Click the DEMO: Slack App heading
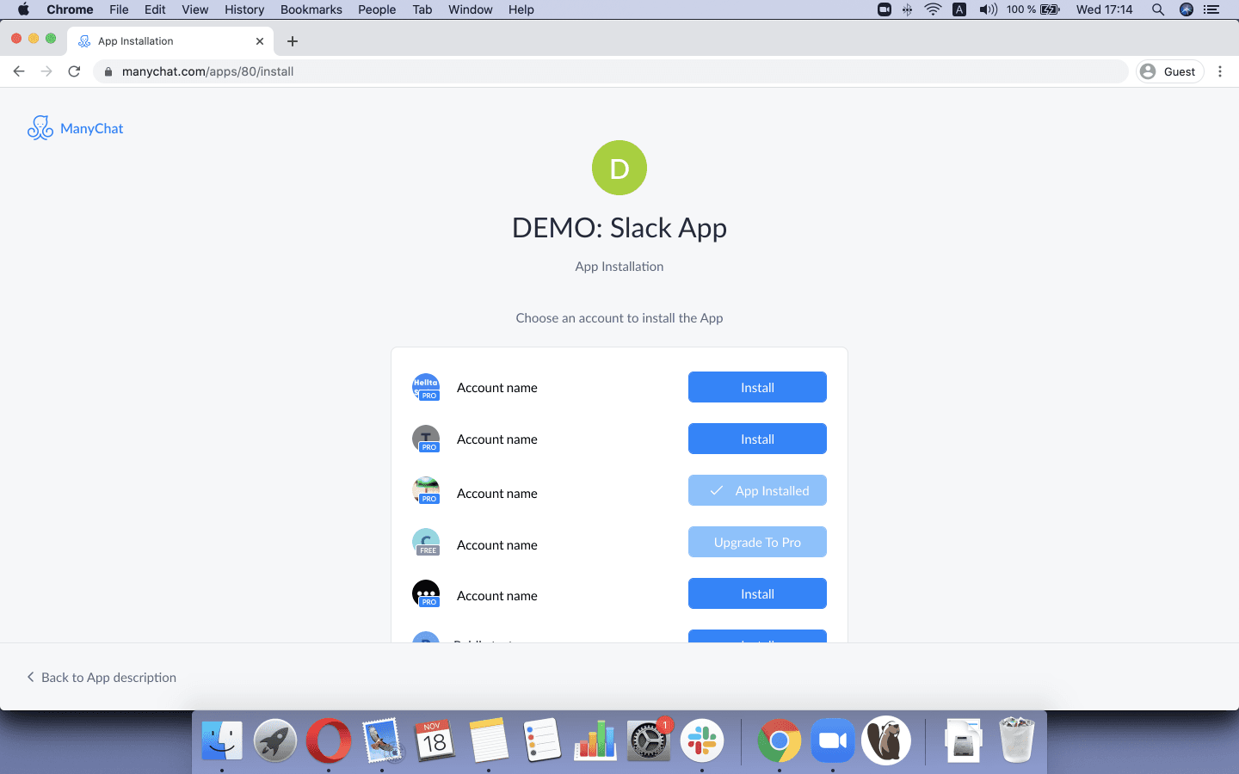This screenshot has width=1239, height=774. click(619, 228)
